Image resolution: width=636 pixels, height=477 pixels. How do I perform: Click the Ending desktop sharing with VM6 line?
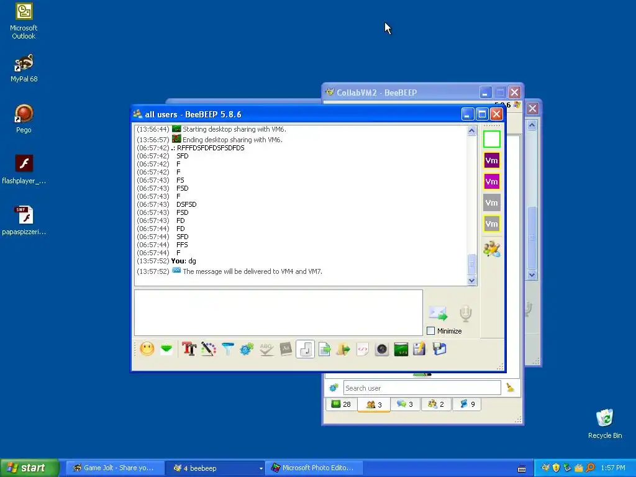(x=232, y=140)
